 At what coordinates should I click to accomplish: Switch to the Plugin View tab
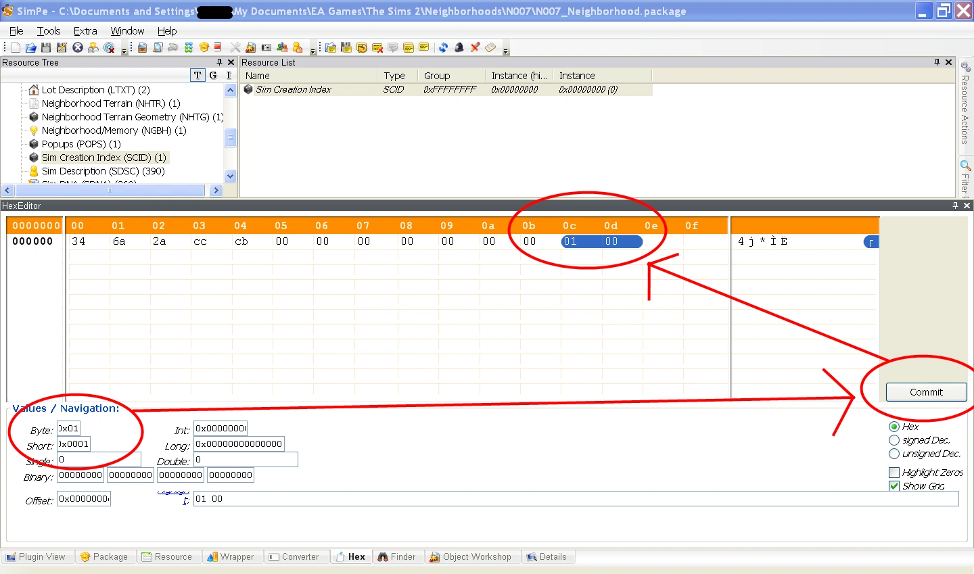pos(36,557)
